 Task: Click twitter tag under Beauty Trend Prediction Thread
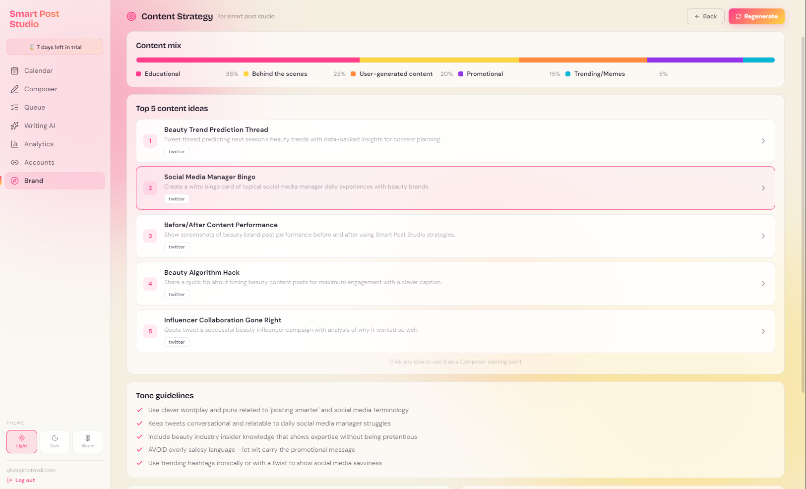click(x=177, y=152)
